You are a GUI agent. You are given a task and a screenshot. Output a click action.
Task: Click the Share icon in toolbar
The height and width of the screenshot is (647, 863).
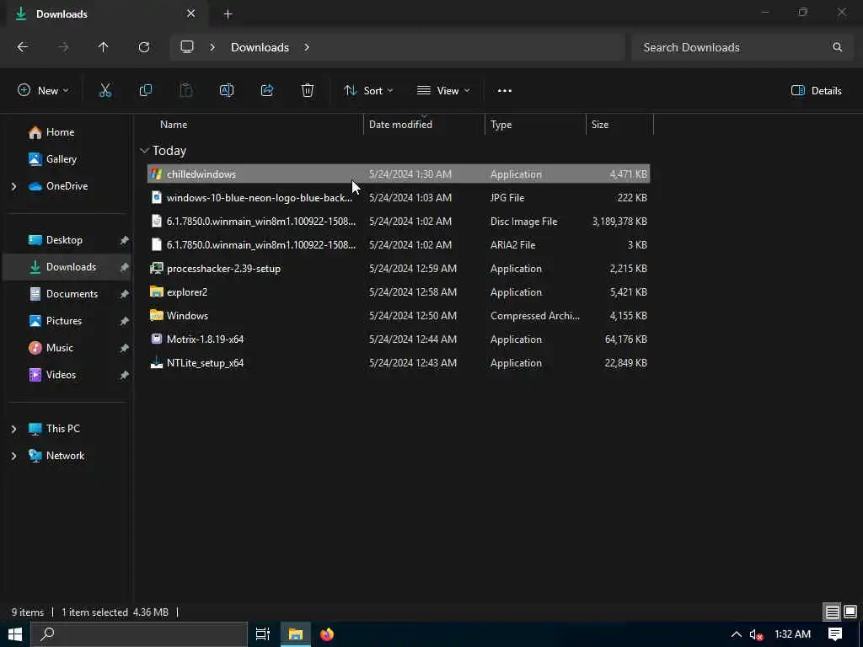pyautogui.click(x=267, y=91)
